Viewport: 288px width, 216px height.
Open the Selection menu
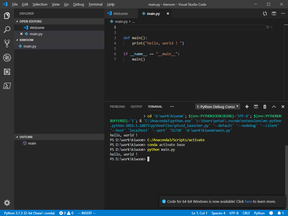40,4
